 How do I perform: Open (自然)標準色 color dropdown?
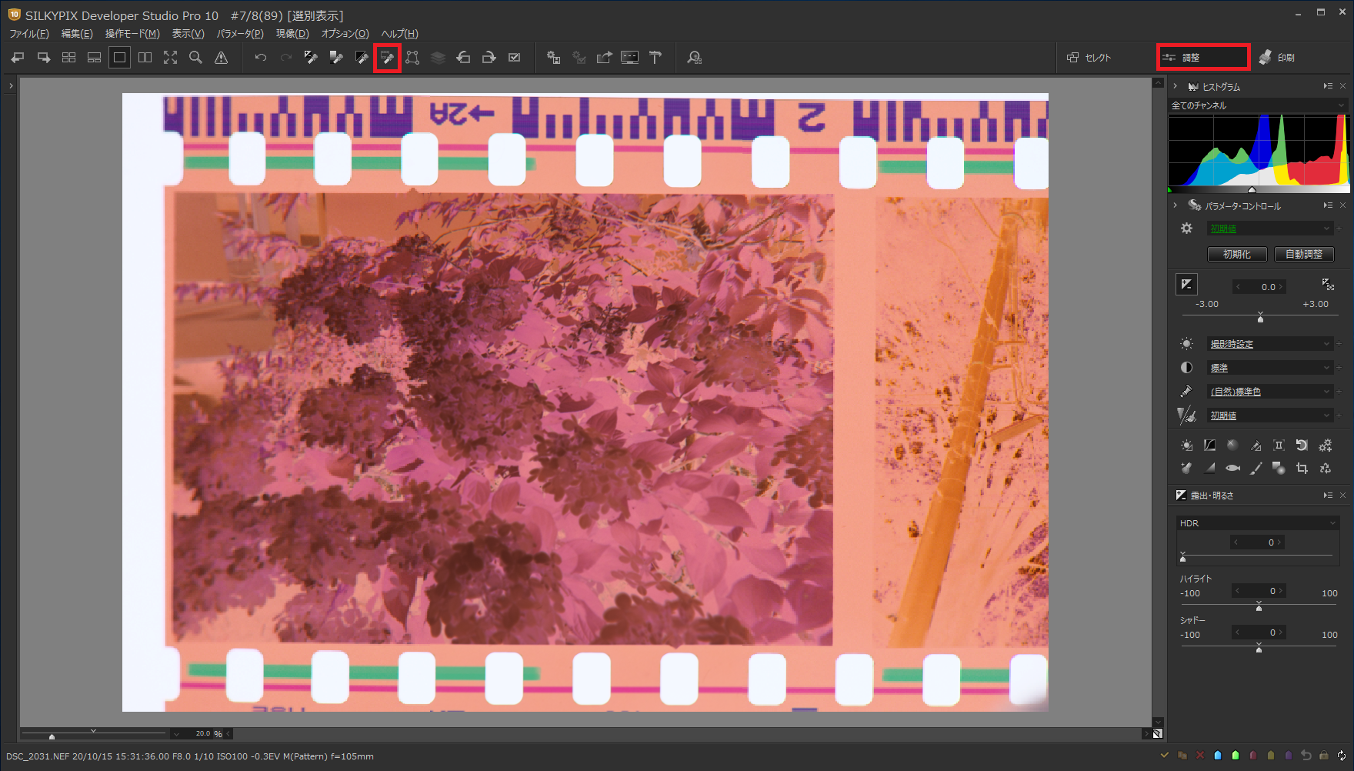click(1269, 392)
